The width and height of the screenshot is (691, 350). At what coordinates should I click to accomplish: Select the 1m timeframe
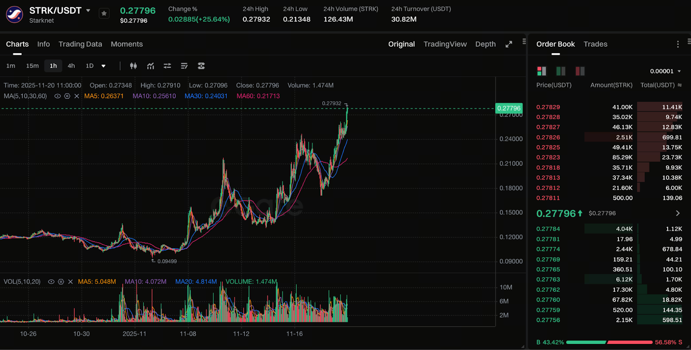(x=11, y=66)
